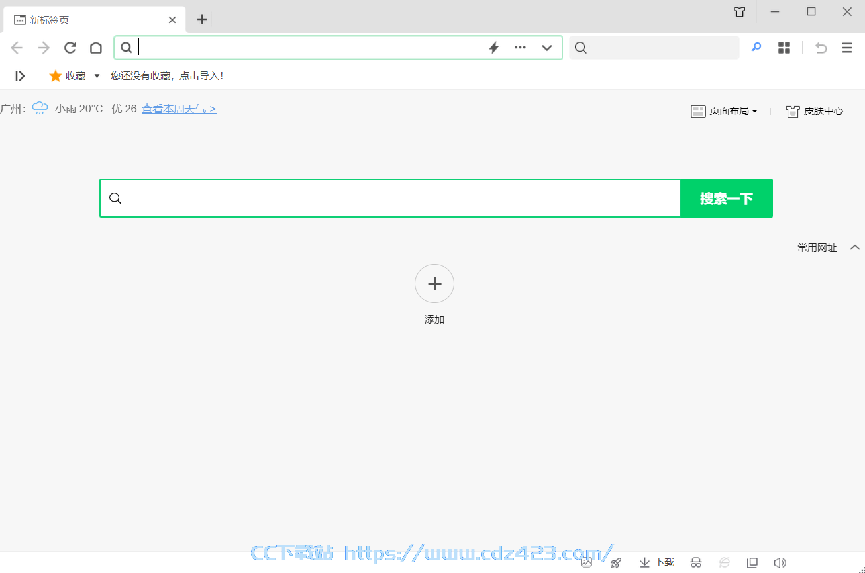Open 下载 downloads in status bar
Viewport: 865px width, 573px height.
(657, 562)
